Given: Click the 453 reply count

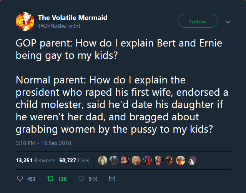Looking at the screenshot, I should pyautogui.click(x=31, y=179).
